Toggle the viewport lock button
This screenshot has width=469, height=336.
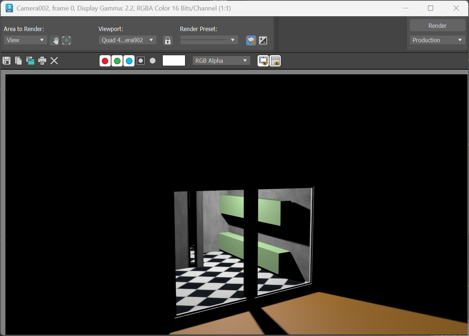point(167,40)
